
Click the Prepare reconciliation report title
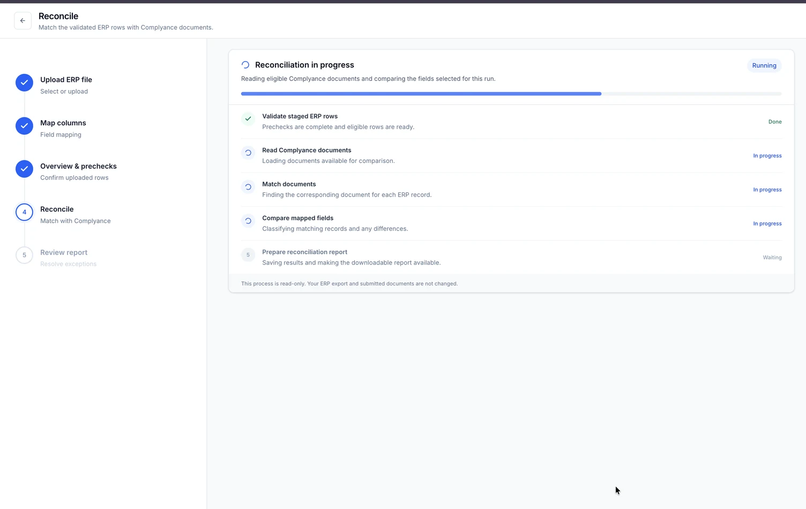304,252
